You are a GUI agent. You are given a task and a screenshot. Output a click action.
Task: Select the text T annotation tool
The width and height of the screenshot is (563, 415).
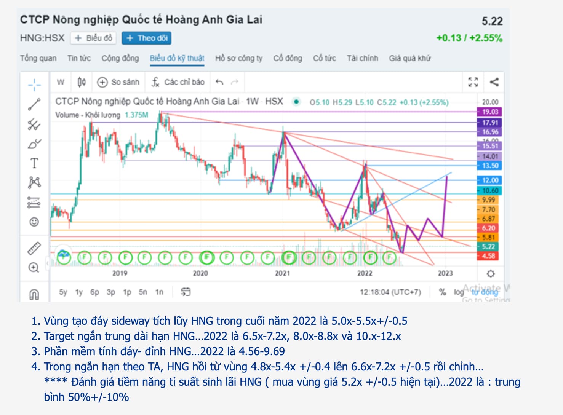click(34, 163)
